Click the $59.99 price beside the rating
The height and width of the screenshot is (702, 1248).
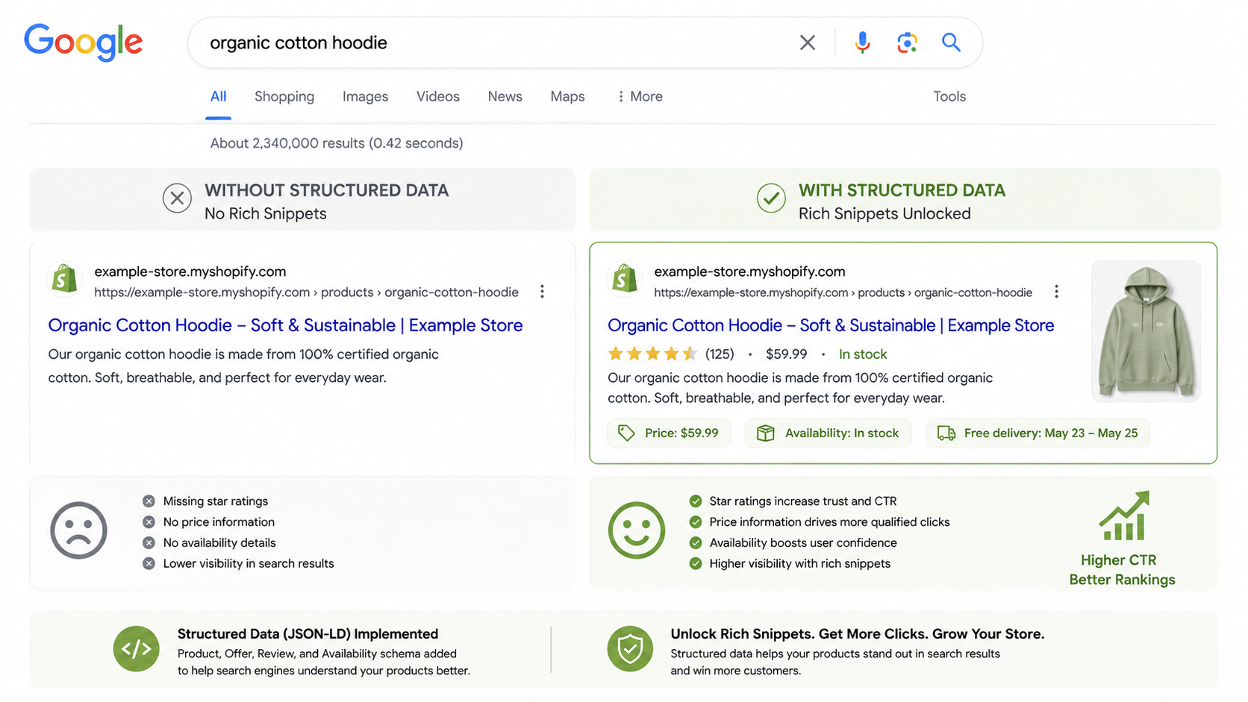787,354
